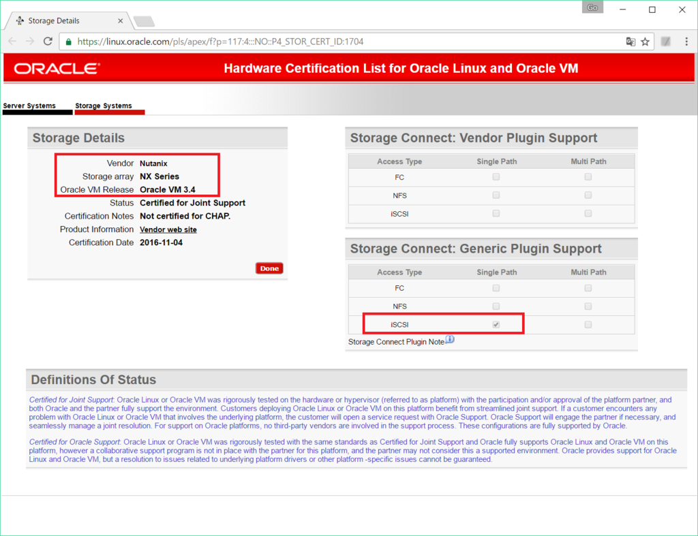Toggle Vendor Plugin iSCSI Multi Path checkbox
This screenshot has width=698, height=536.
point(588,213)
